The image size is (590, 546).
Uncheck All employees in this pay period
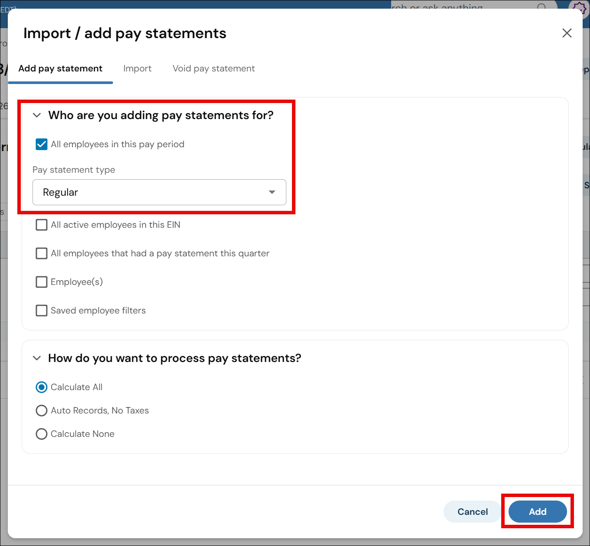point(42,144)
